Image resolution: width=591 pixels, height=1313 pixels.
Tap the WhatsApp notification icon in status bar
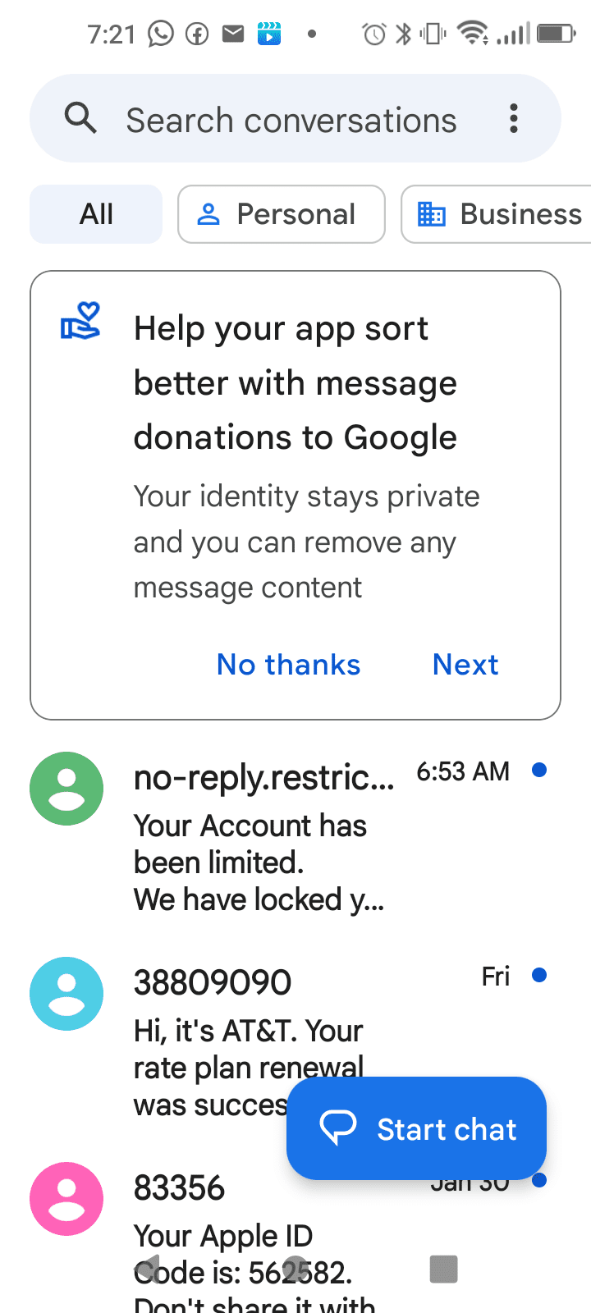161,34
